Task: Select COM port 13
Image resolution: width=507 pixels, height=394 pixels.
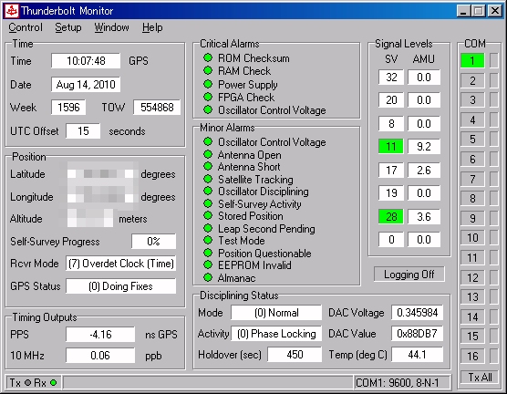Action: 472,297
